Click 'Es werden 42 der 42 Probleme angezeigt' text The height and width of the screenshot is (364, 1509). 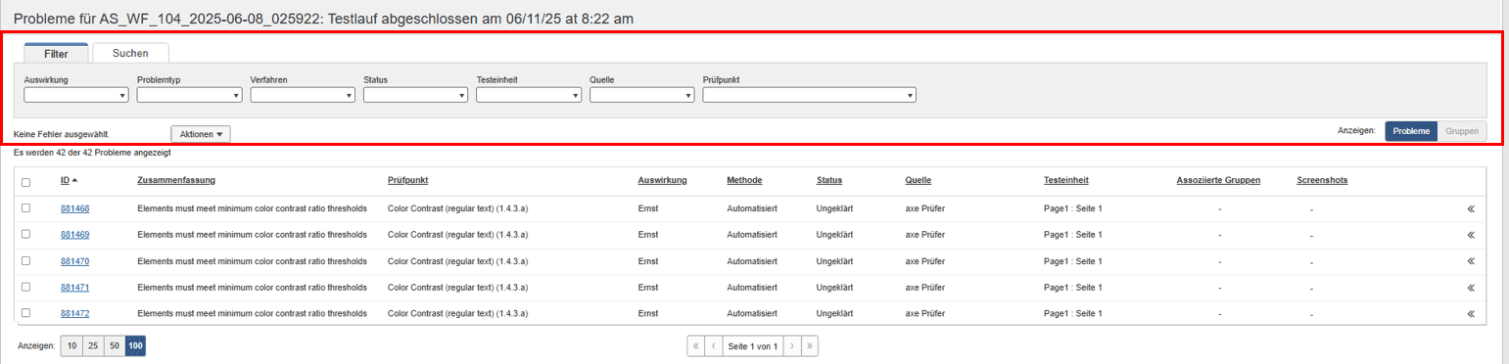pos(91,154)
